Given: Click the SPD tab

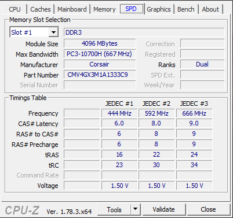Looking at the screenshot, I should pyautogui.click(x=132, y=9).
